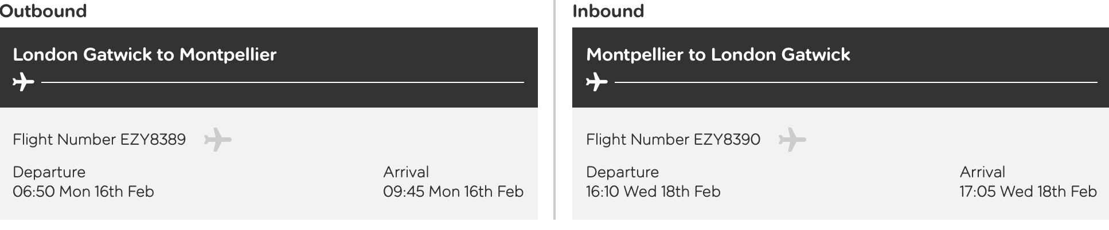
Task: Click Flight Number EZY8389 text
Action: tap(99, 140)
